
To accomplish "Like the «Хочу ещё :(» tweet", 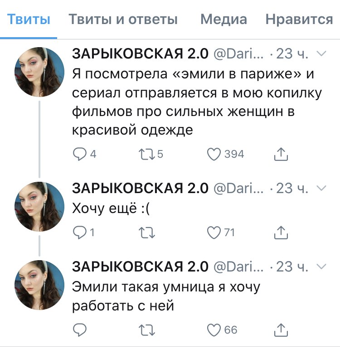I will click(214, 233).
